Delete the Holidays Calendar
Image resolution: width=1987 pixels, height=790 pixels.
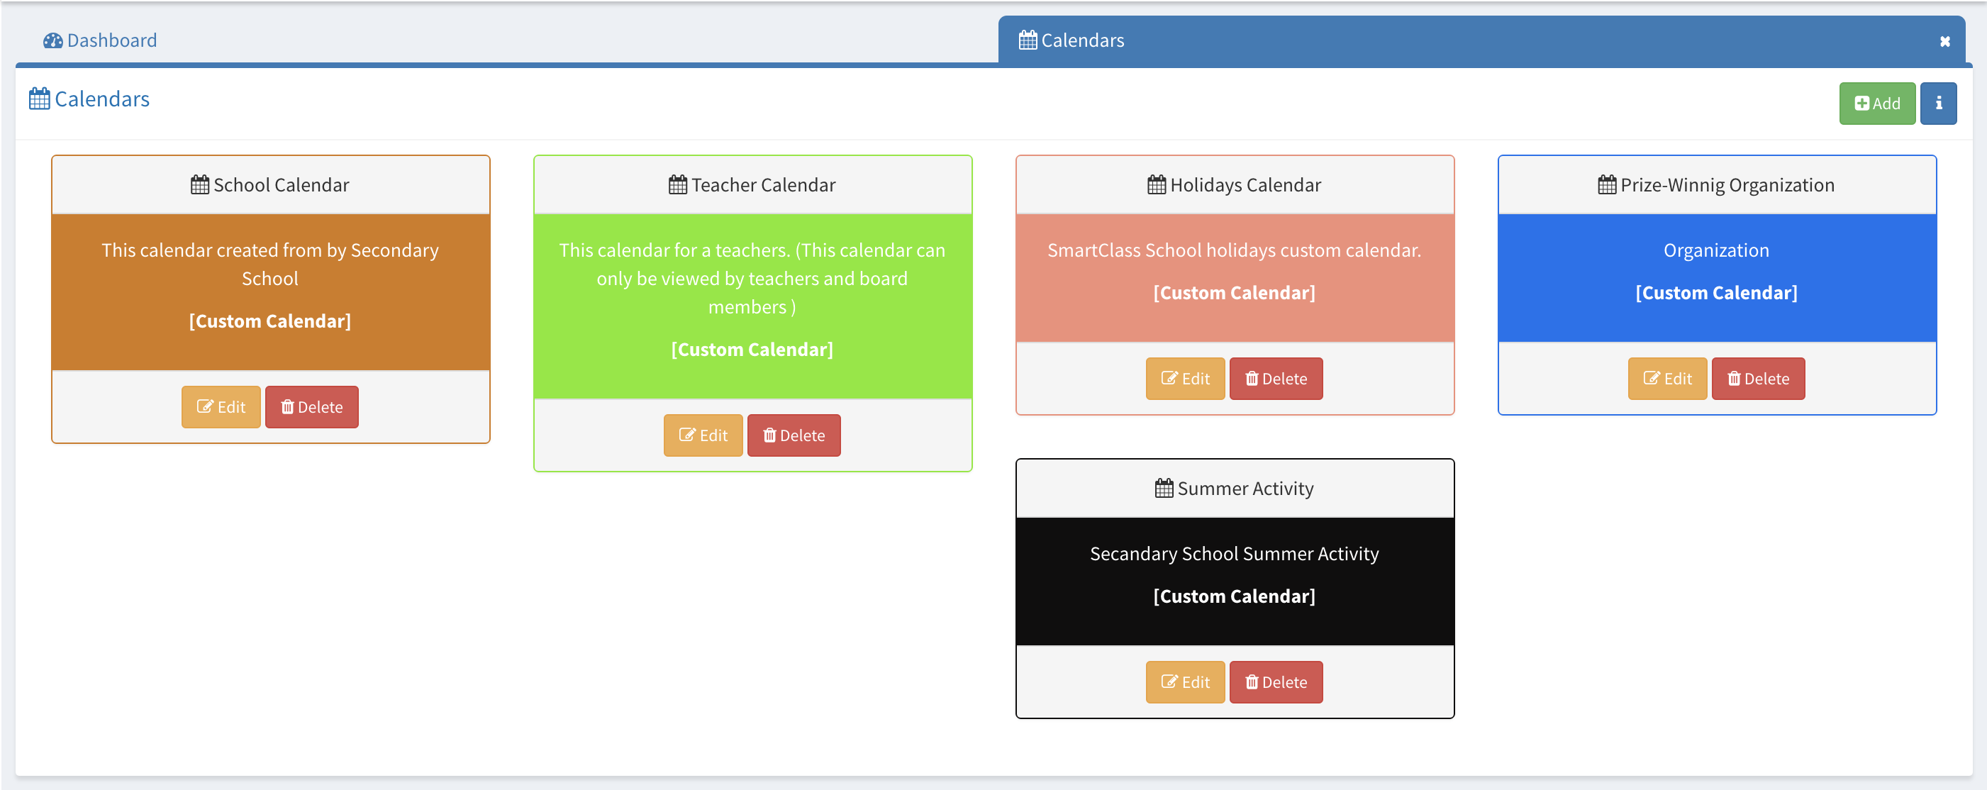(x=1276, y=379)
